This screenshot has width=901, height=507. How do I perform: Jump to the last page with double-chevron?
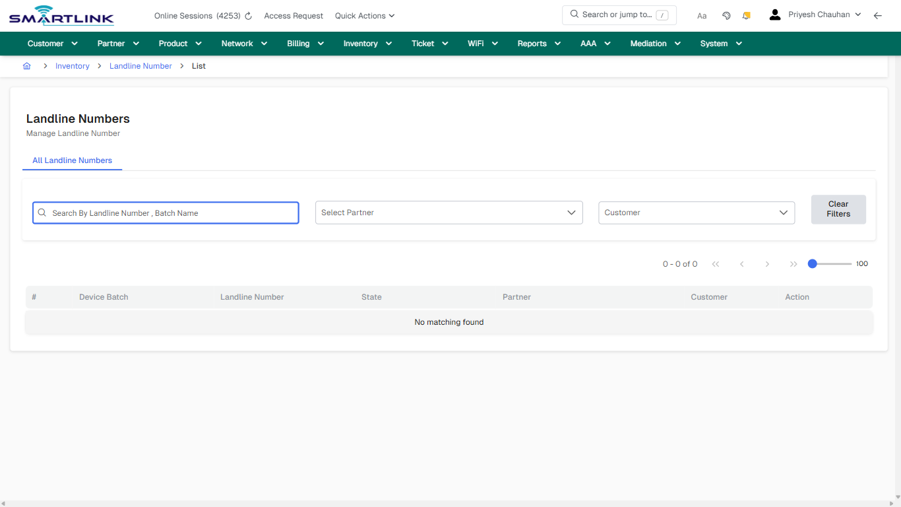793,263
